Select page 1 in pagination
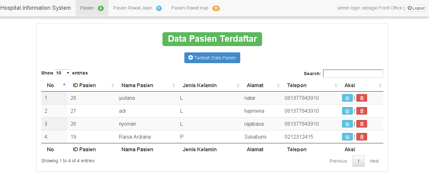The width and height of the screenshot is (429, 173). pos(359,161)
